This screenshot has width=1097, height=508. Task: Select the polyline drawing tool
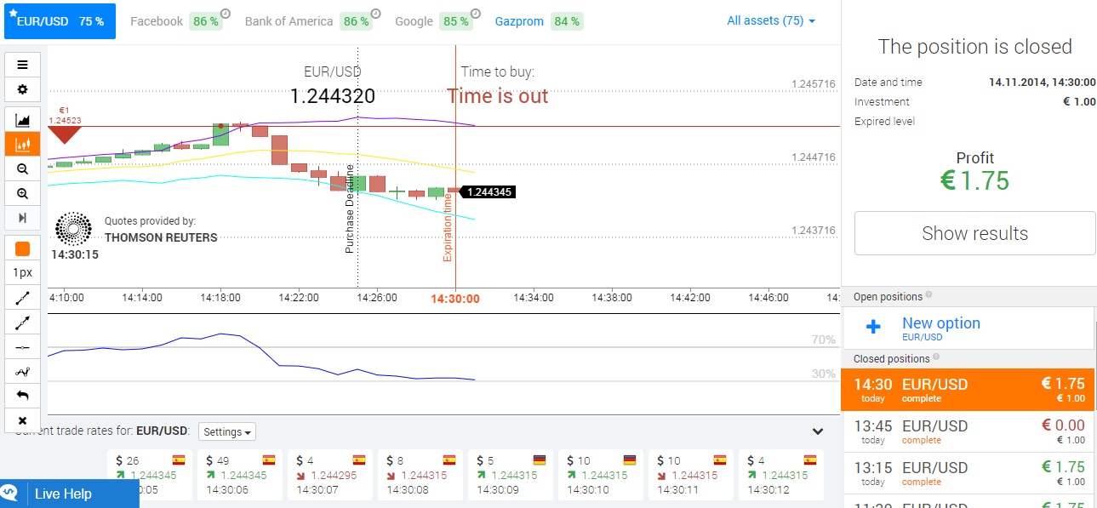22,372
